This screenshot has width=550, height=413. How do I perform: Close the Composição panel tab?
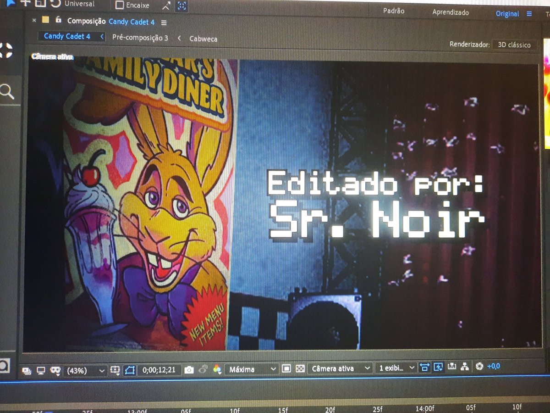click(x=34, y=20)
